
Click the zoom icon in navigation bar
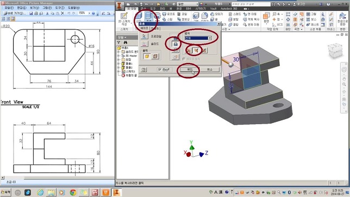(x=344, y=84)
